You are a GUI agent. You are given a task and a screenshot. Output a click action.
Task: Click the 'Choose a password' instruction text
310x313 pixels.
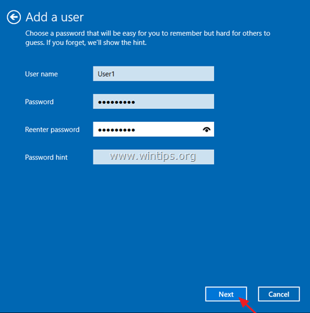pyautogui.click(x=147, y=38)
